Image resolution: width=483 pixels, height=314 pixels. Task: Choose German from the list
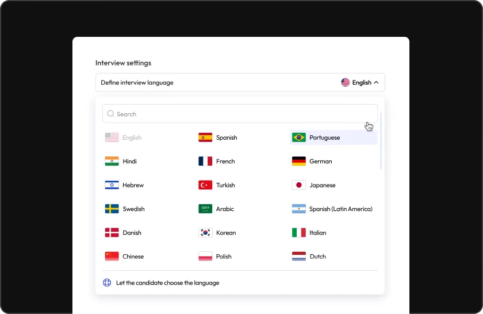pyautogui.click(x=321, y=161)
